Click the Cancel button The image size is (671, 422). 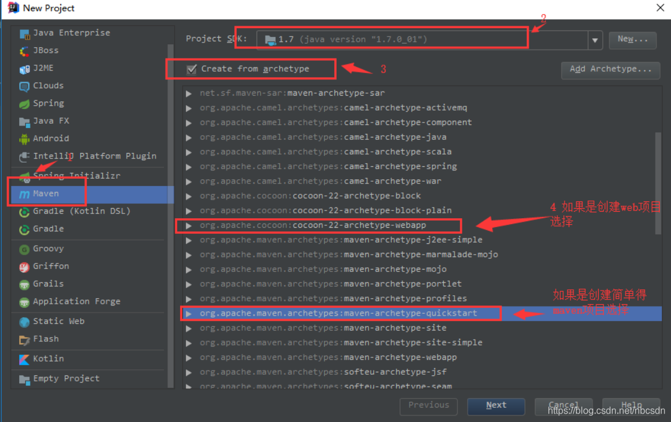[563, 406]
